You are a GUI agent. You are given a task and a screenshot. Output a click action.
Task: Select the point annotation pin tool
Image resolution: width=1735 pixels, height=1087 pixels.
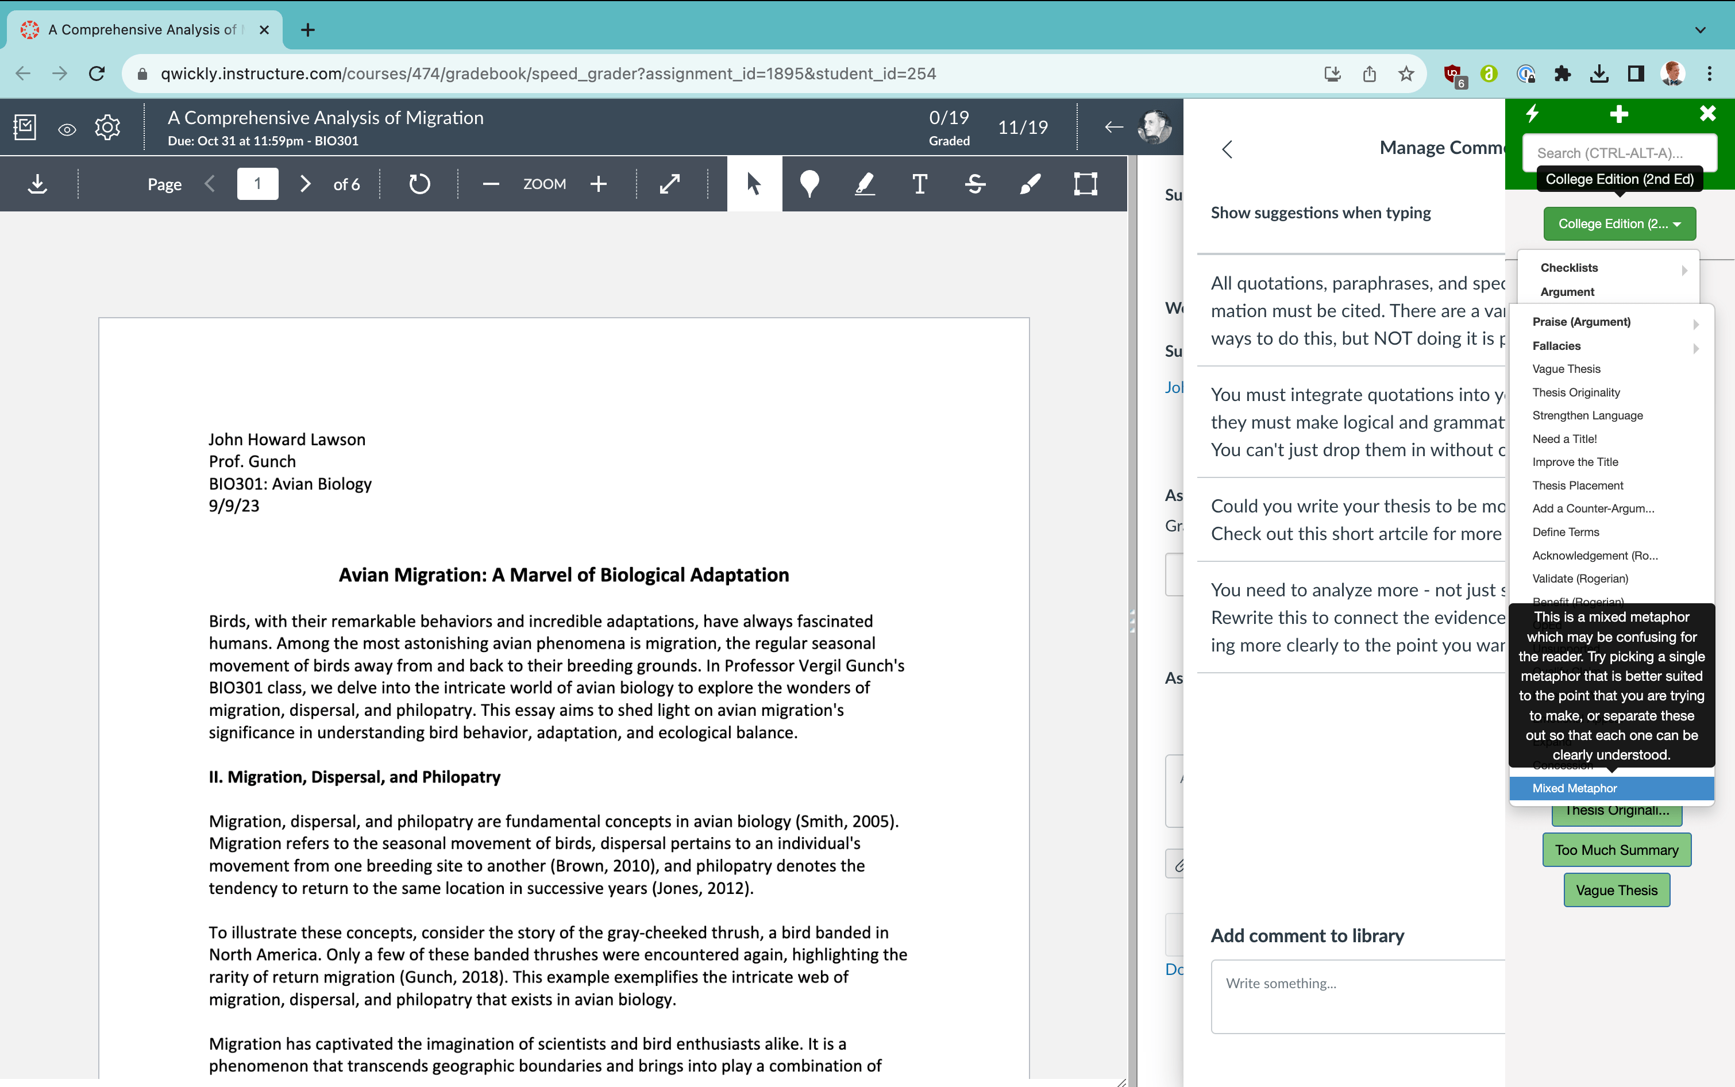click(809, 184)
